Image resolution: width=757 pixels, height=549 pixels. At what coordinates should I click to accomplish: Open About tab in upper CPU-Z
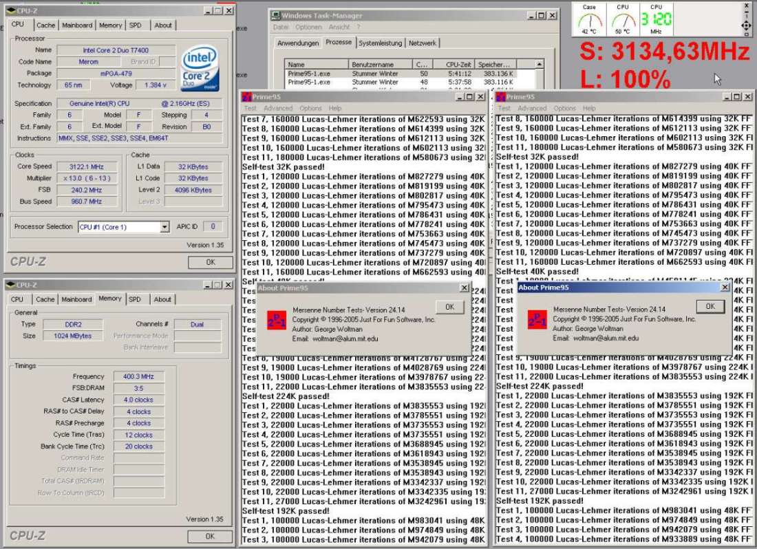(x=163, y=25)
